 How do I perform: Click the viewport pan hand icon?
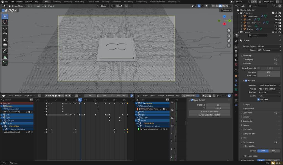pos(229,36)
